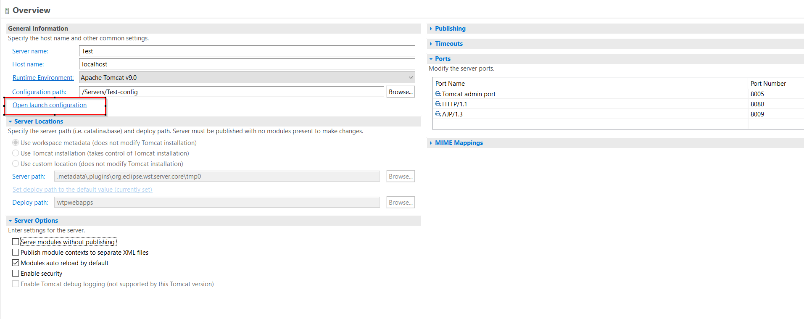Viewport: 804px width, 319px height.
Task: Enable Serve modules without publishing
Action: [x=16, y=242]
